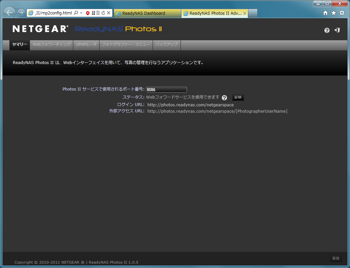This screenshot has width=350, height=268.
Task: Click the help icon in the NETGEAR header
Action: coord(327,30)
